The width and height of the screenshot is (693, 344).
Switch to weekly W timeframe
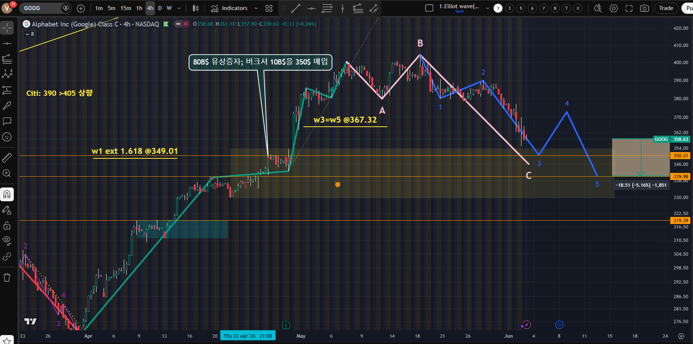169,8
